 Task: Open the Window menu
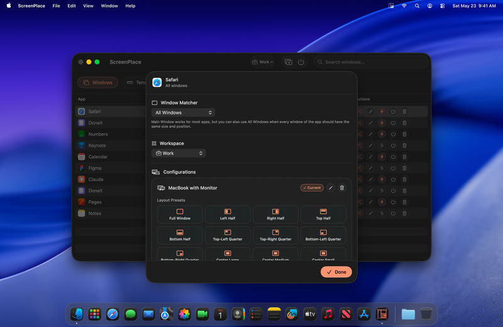coord(109,6)
